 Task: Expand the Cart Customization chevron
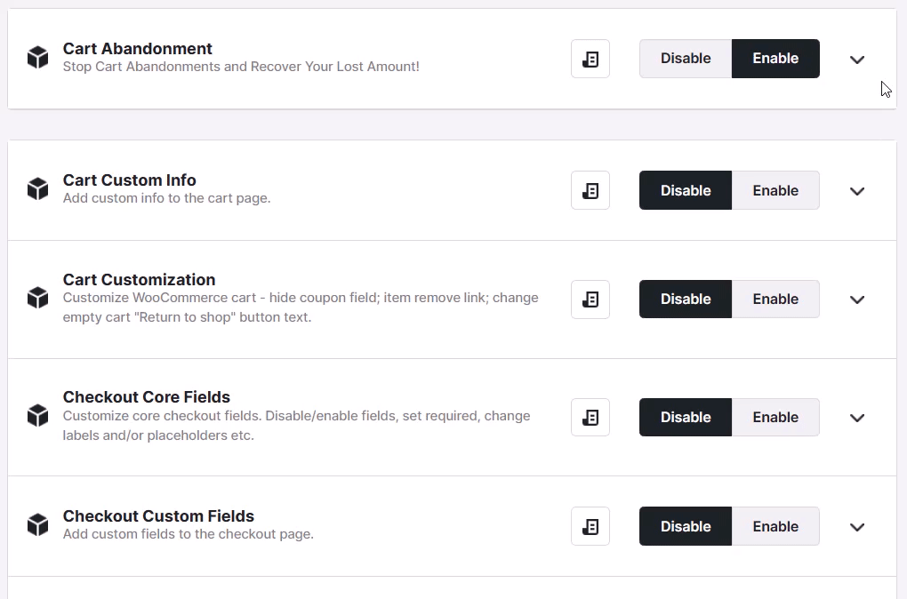click(857, 299)
